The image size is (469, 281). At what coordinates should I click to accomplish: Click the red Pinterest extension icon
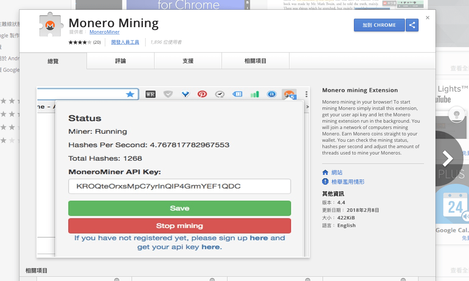(x=202, y=95)
